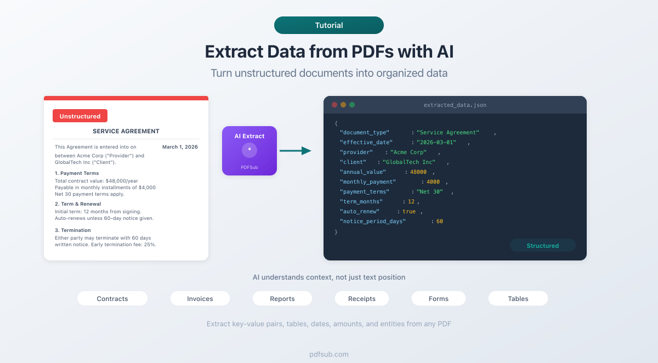Click the "payment_terms" JSON key
This screenshot has height=363, width=658.
pos(365,191)
